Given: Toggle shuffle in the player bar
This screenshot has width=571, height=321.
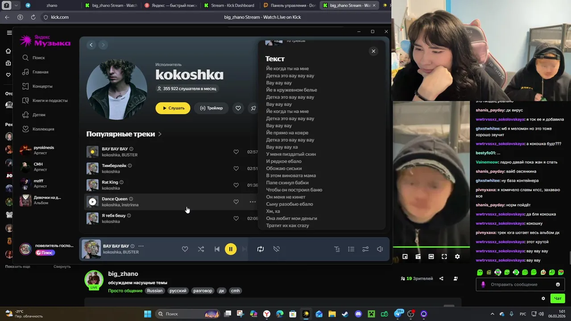Looking at the screenshot, I should (201, 249).
